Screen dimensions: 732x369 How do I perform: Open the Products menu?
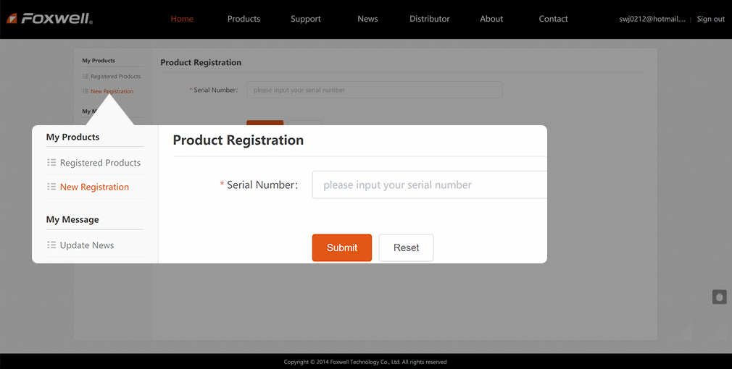coord(244,19)
